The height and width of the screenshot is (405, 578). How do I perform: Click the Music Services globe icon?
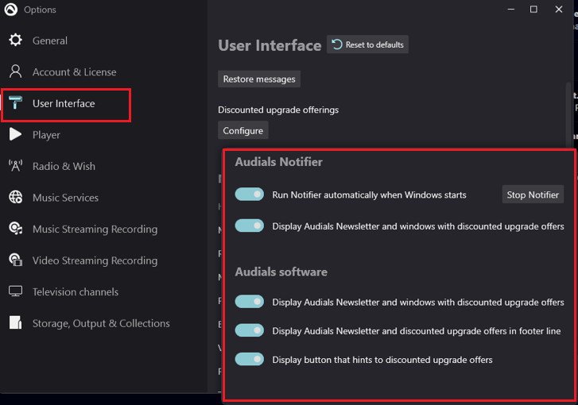(15, 198)
